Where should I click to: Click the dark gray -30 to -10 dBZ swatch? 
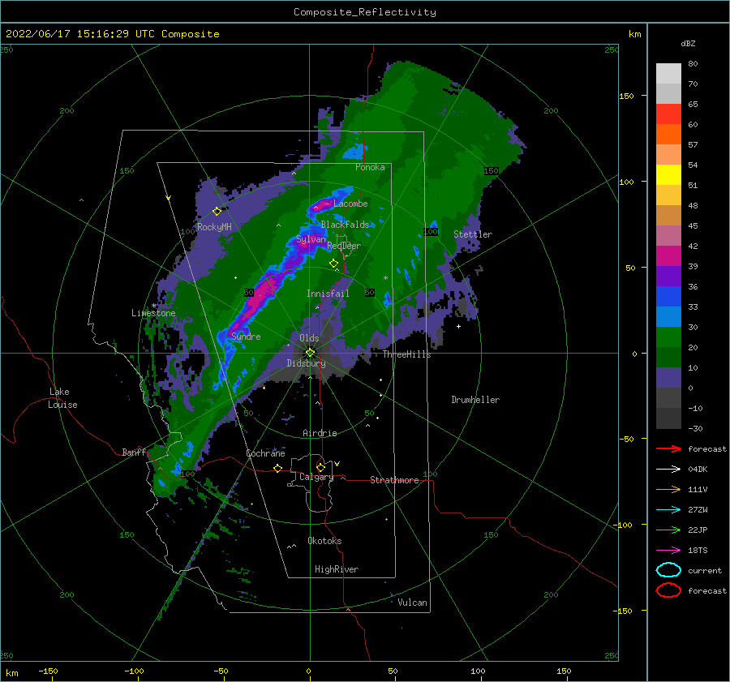pyautogui.click(x=668, y=418)
